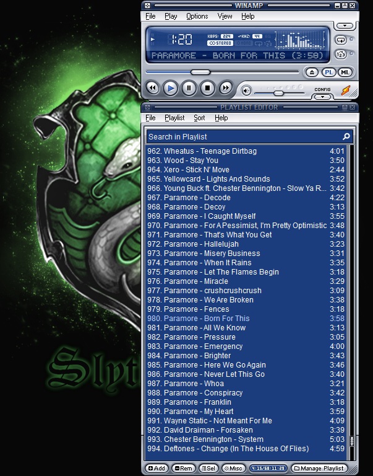The width and height of the screenshot is (373, 476).
Task: Open the Help menu in Winamp main window
Action: (247, 16)
